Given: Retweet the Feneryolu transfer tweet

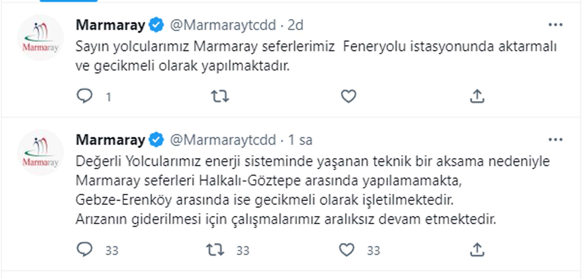Looking at the screenshot, I should click(x=220, y=96).
